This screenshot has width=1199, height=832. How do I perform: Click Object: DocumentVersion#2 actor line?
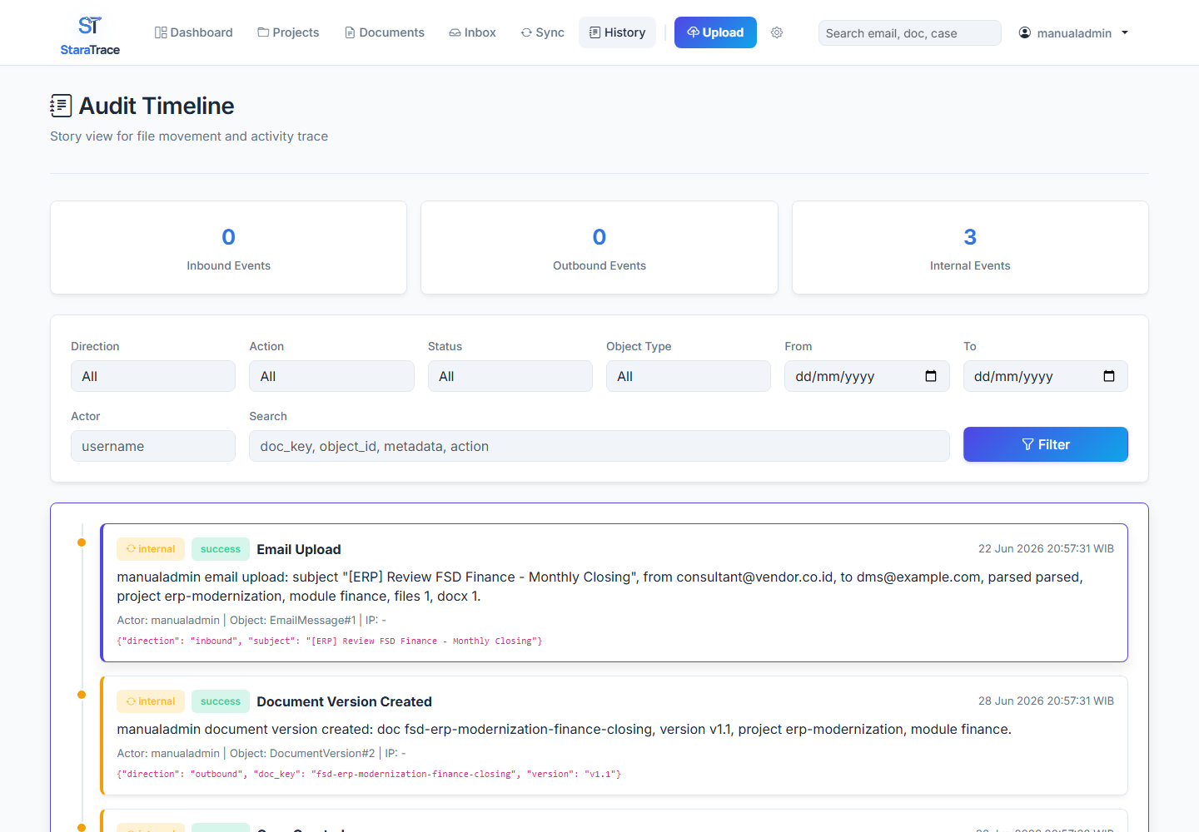tap(261, 753)
